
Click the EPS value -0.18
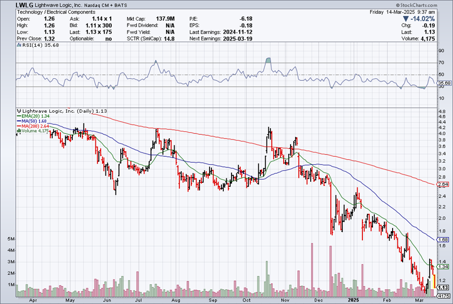tap(246, 25)
